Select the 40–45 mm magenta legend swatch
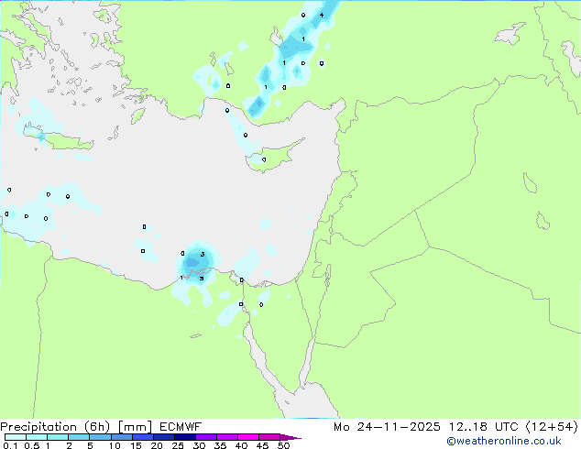This screenshot has height=449, width=581. 248,437
